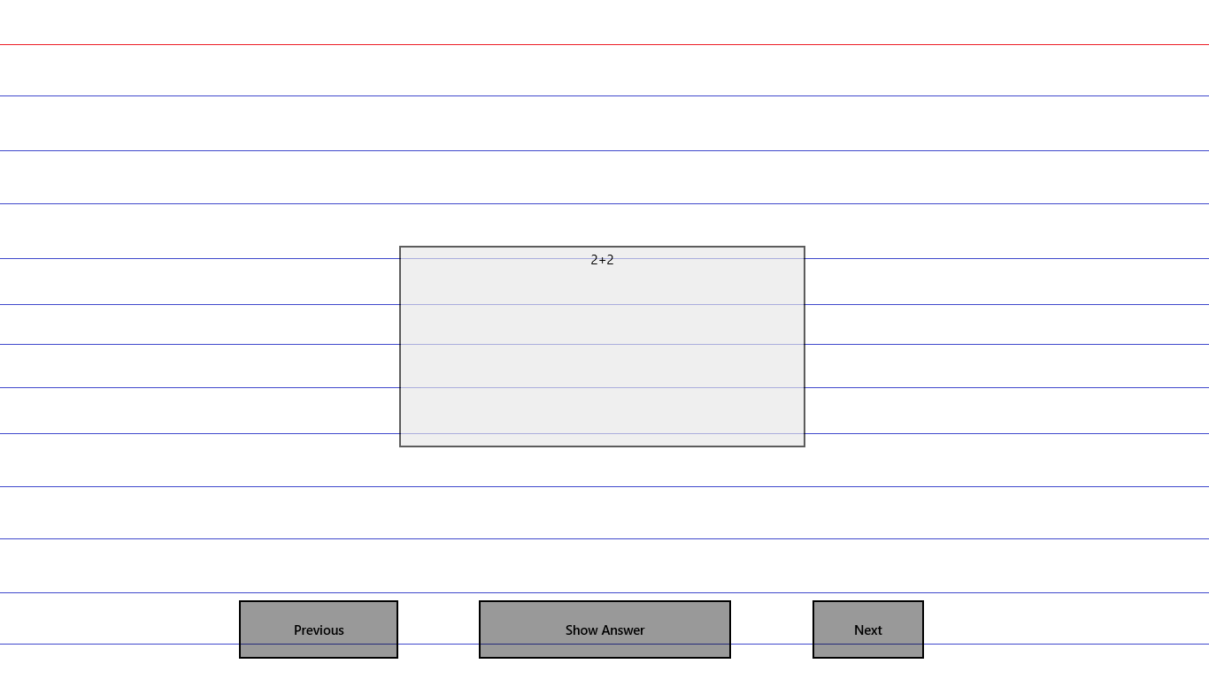Click the gap between Show Answer and Next
This screenshot has height=679, width=1209.
click(x=771, y=629)
